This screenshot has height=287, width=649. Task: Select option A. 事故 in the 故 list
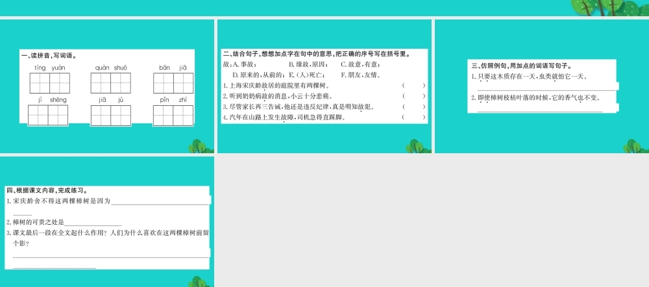click(x=245, y=64)
